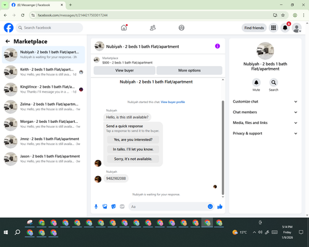Send quick response 'Sorry, it's not available.'

[133, 159]
